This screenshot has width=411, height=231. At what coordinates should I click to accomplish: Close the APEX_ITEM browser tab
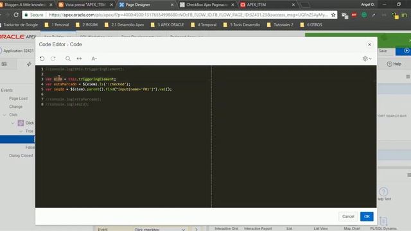(x=293, y=4)
